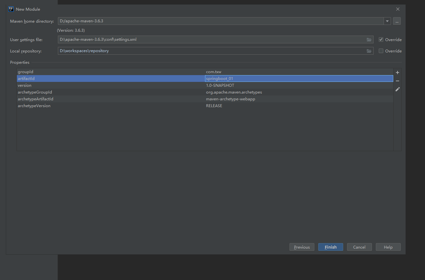This screenshot has width=425, height=280.
Task: Browse for the local repository folder
Action: (x=369, y=51)
